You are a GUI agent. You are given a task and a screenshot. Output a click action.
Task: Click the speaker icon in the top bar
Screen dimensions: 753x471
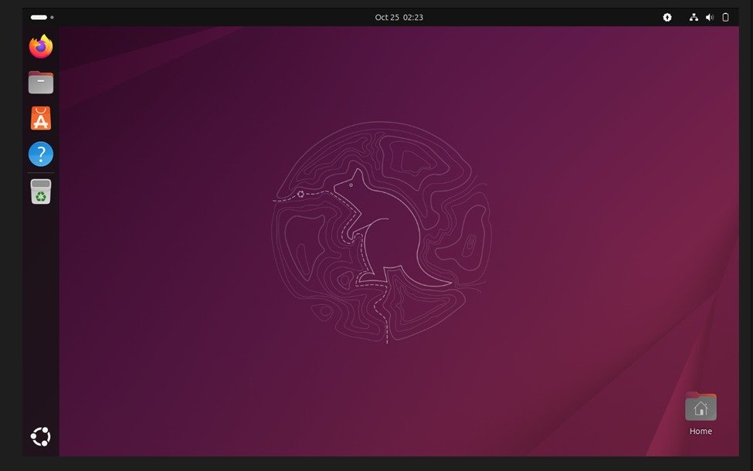(x=709, y=16)
